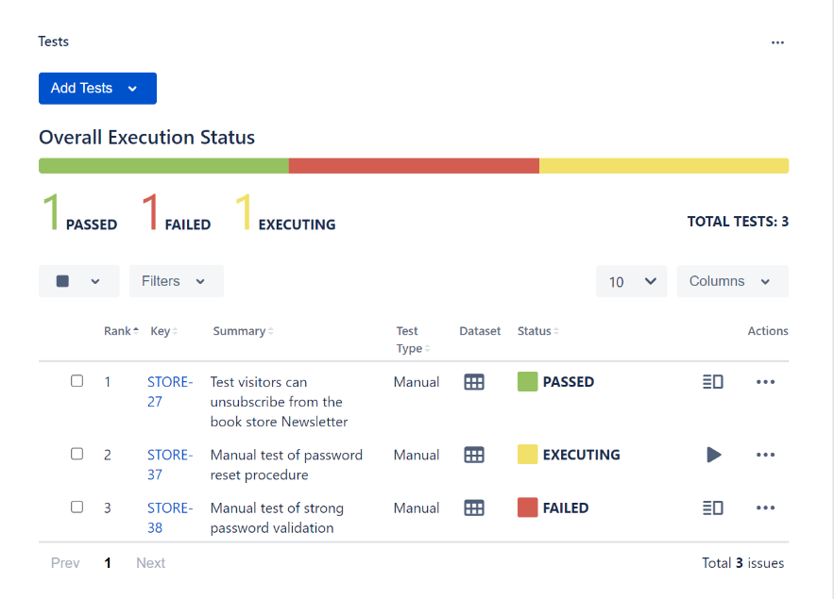This screenshot has height=599, width=834.
Task: Open the dataset for STORE-38
Action: point(473,507)
